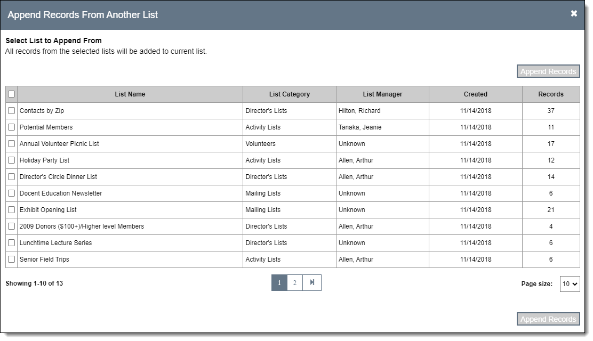593x341 pixels.
Task: Click the Created column header
Action: (x=475, y=94)
